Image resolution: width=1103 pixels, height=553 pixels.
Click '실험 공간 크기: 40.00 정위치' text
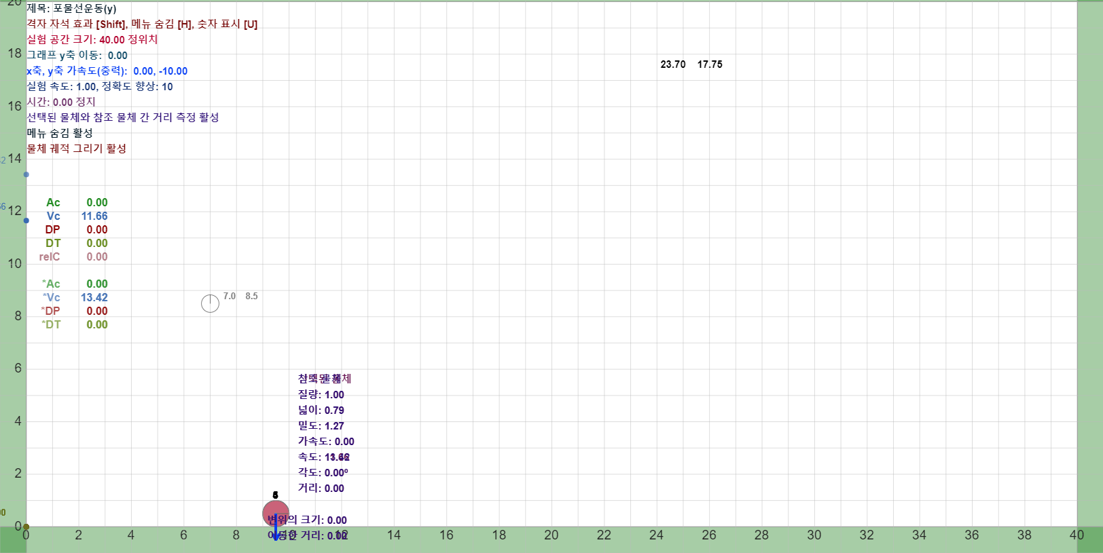tap(92, 39)
